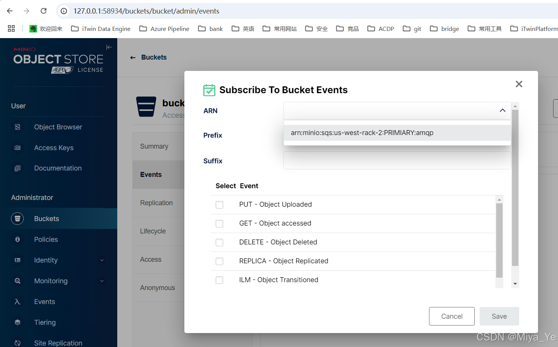Open the iTwinPlatform bookmark folder
Screen dimensions: 558x347
coord(534,29)
